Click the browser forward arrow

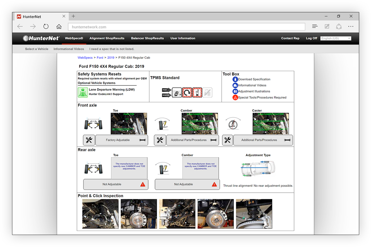tap(33, 27)
